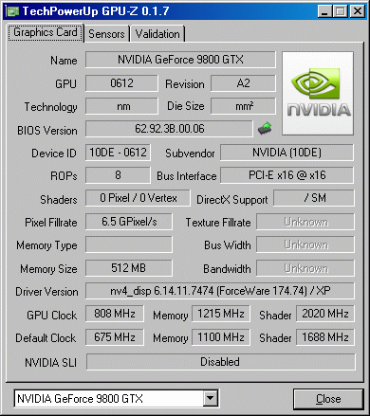The height and width of the screenshot is (416, 370).
Task: Click the Default Clock field 675 MHz
Action: click(x=115, y=337)
